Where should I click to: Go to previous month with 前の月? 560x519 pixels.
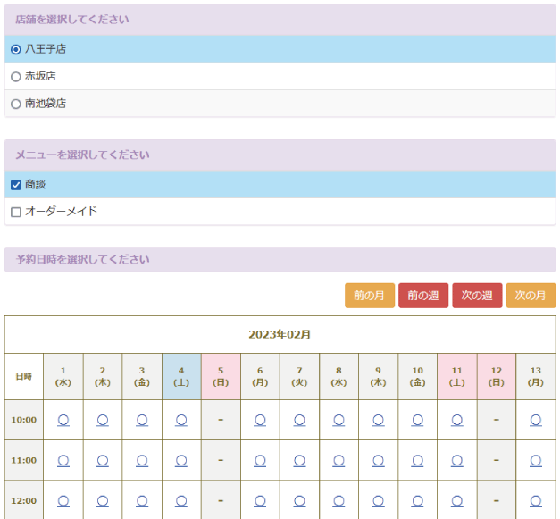pos(369,296)
